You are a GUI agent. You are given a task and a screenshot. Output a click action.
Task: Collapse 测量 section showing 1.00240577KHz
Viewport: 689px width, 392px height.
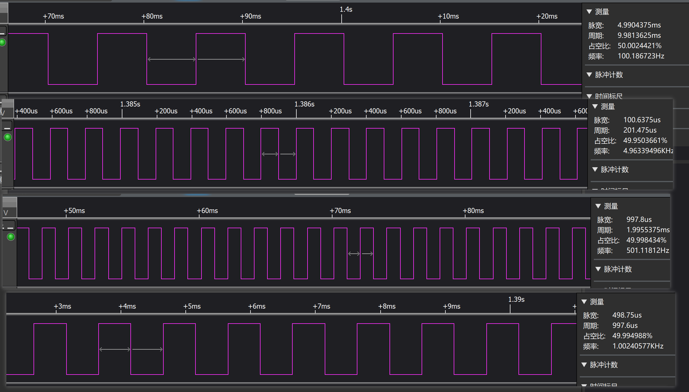tap(584, 302)
